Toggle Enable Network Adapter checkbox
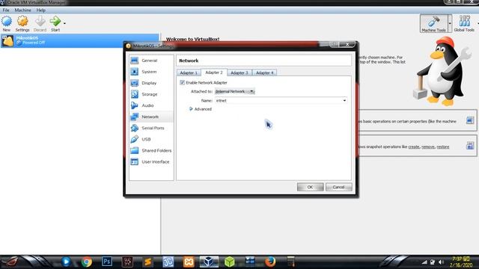 (x=183, y=83)
